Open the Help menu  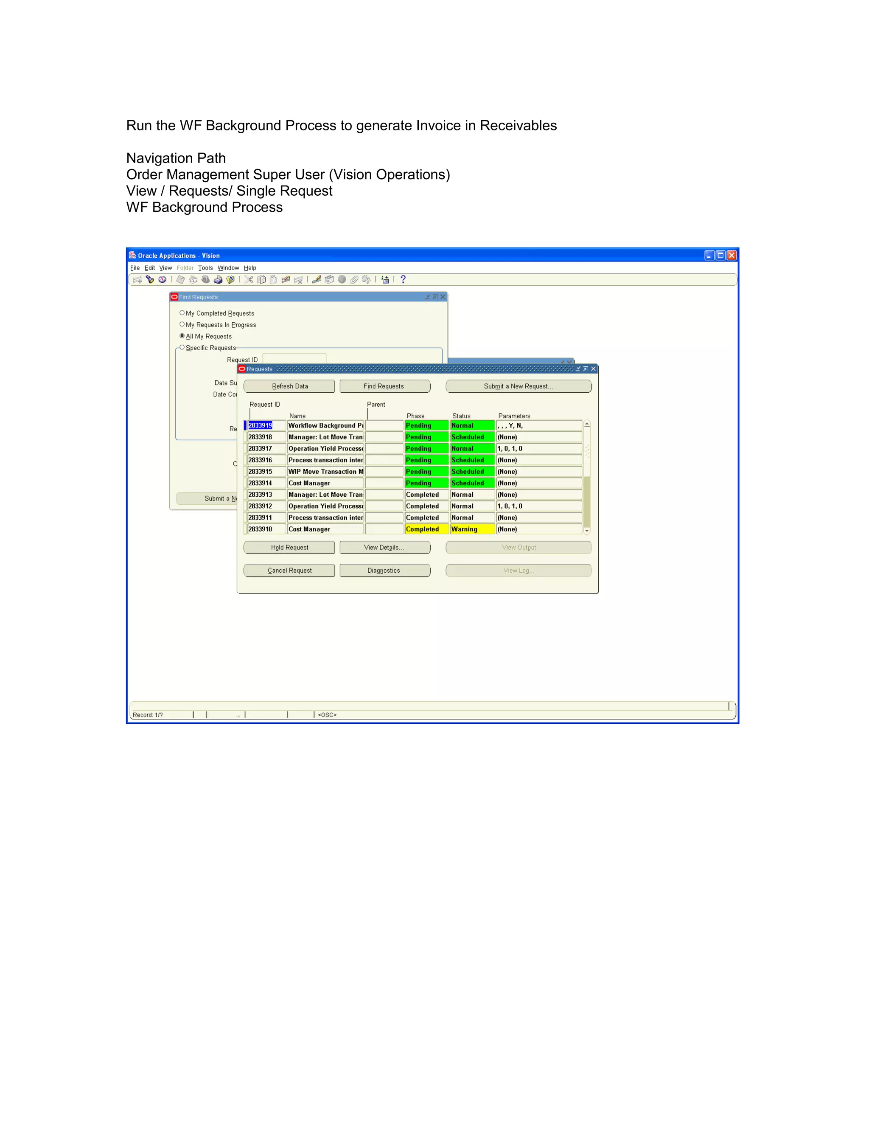(x=250, y=268)
